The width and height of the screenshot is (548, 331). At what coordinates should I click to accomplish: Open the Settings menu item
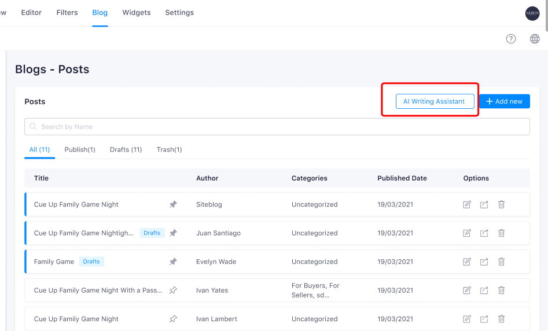tap(179, 13)
